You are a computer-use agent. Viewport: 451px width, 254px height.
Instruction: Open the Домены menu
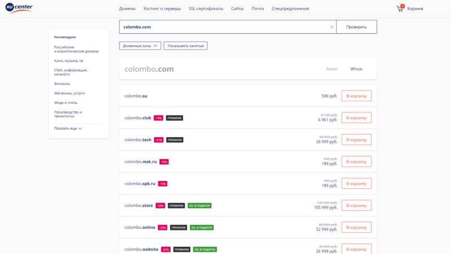[127, 8]
